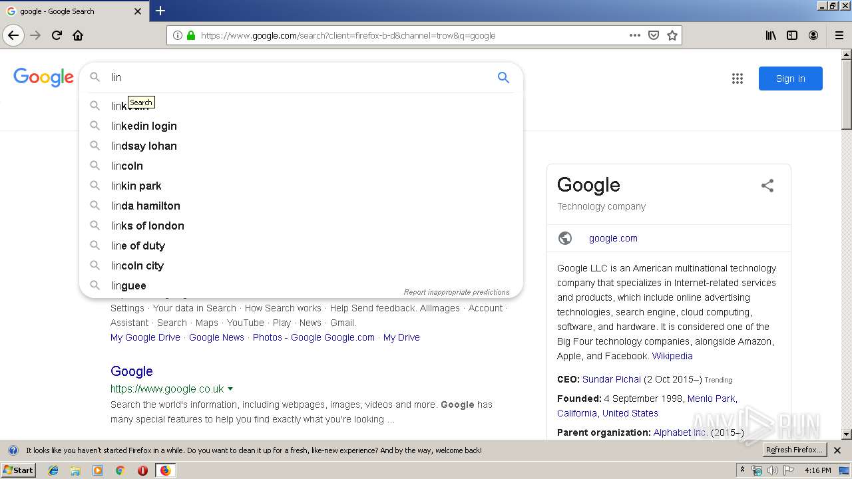852x479 pixels.
Task: Open the Firefox hamburger menu
Action: [x=839, y=35]
